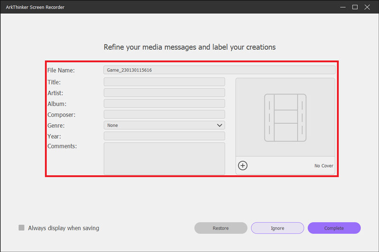
Task: Open the Genre dropdown
Action: 164,125
